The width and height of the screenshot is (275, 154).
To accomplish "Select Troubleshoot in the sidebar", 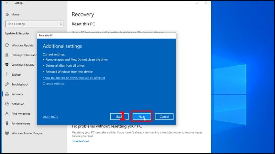I will (19, 84).
